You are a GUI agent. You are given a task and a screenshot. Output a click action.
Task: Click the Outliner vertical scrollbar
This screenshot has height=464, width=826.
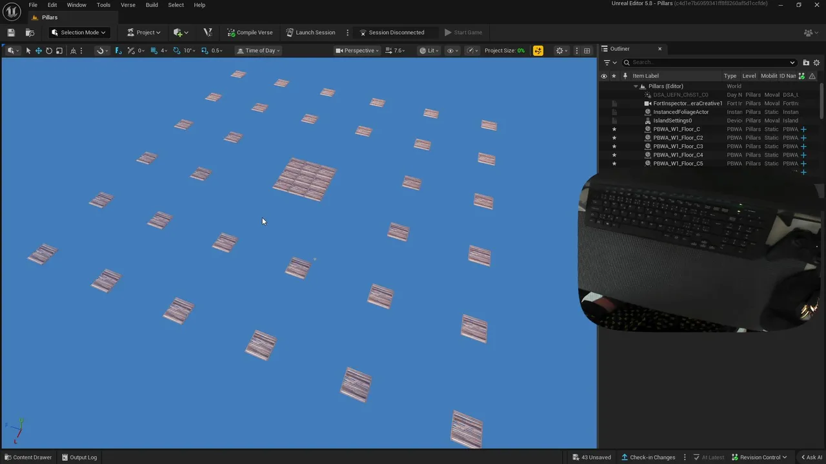tap(823, 100)
